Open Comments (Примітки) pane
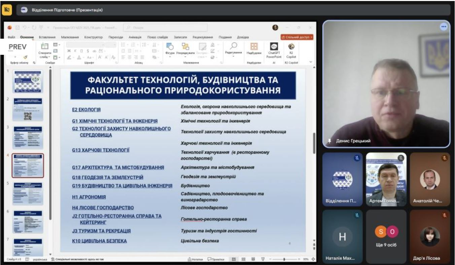Viewport: 455px width, 265px height. [215, 259]
